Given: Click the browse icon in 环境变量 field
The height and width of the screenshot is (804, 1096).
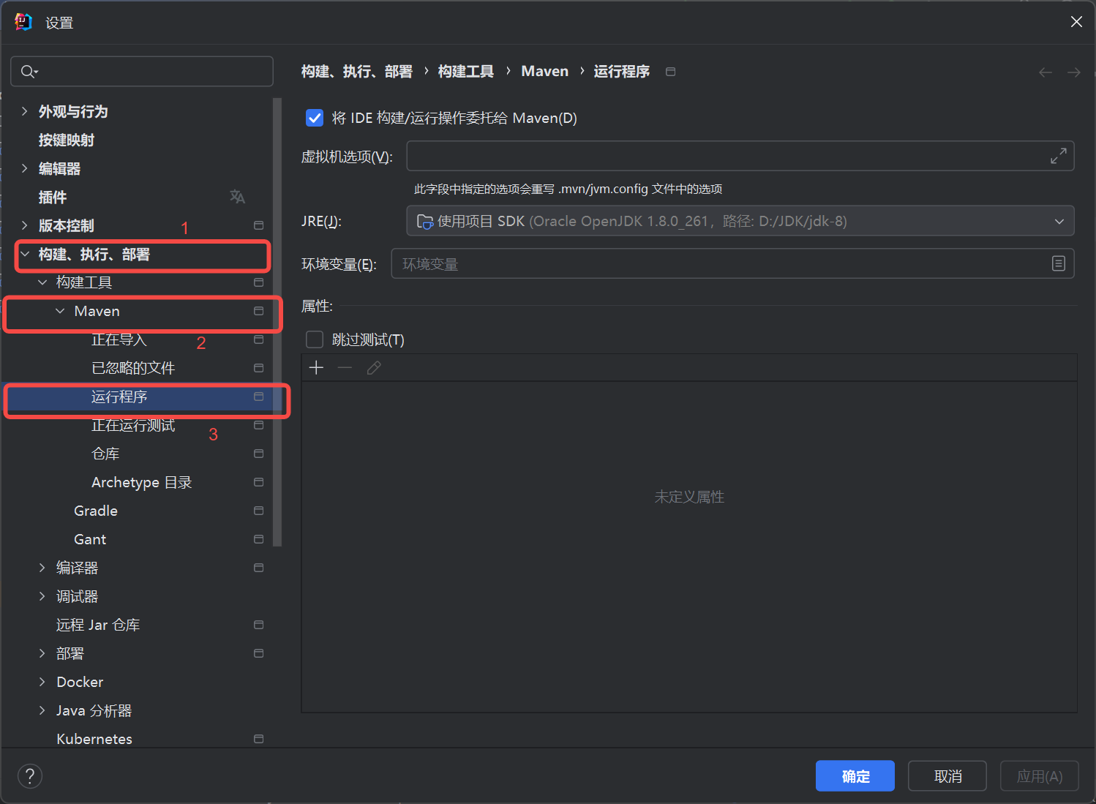Looking at the screenshot, I should (x=1058, y=263).
